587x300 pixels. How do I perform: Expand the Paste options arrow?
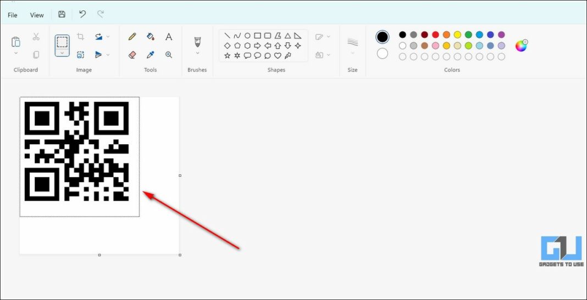click(16, 54)
